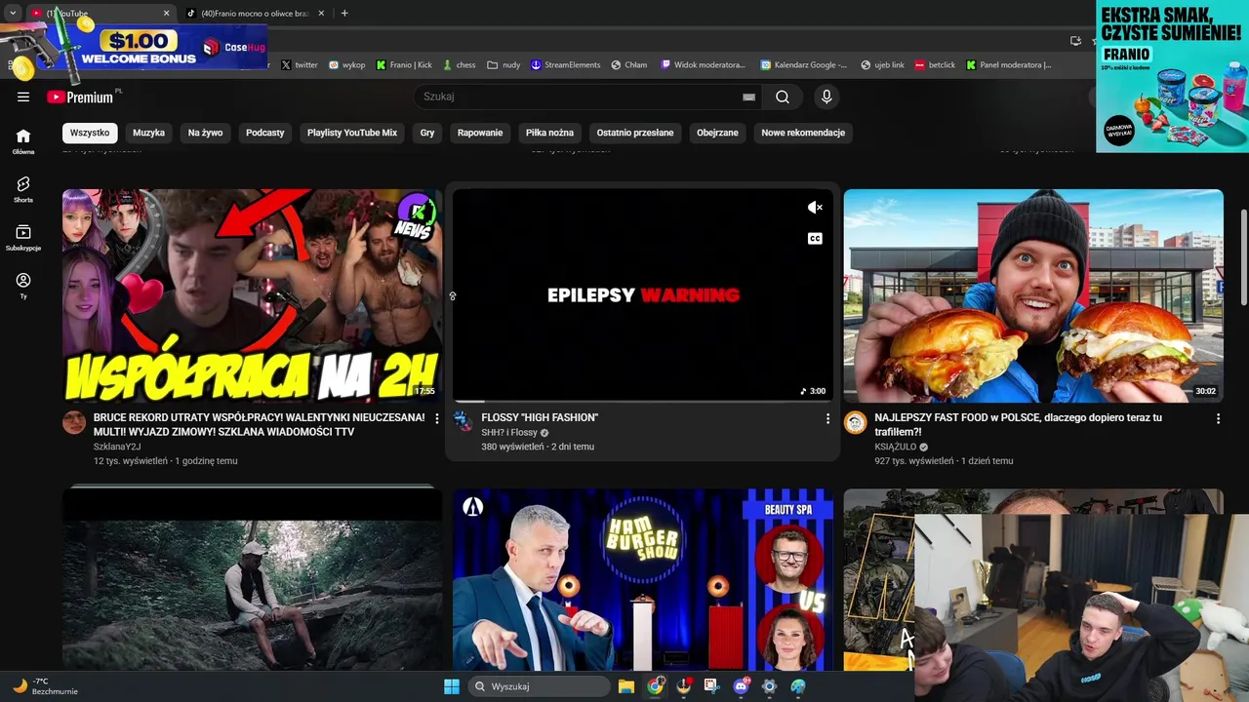The image size is (1249, 702).
Task: Select the Na żywo filter chip
Action: pyautogui.click(x=205, y=133)
